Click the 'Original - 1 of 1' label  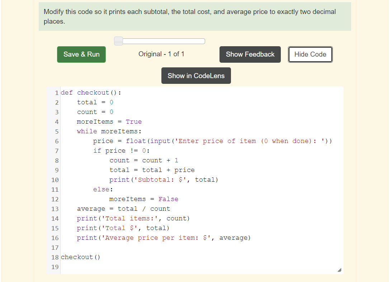161,54
